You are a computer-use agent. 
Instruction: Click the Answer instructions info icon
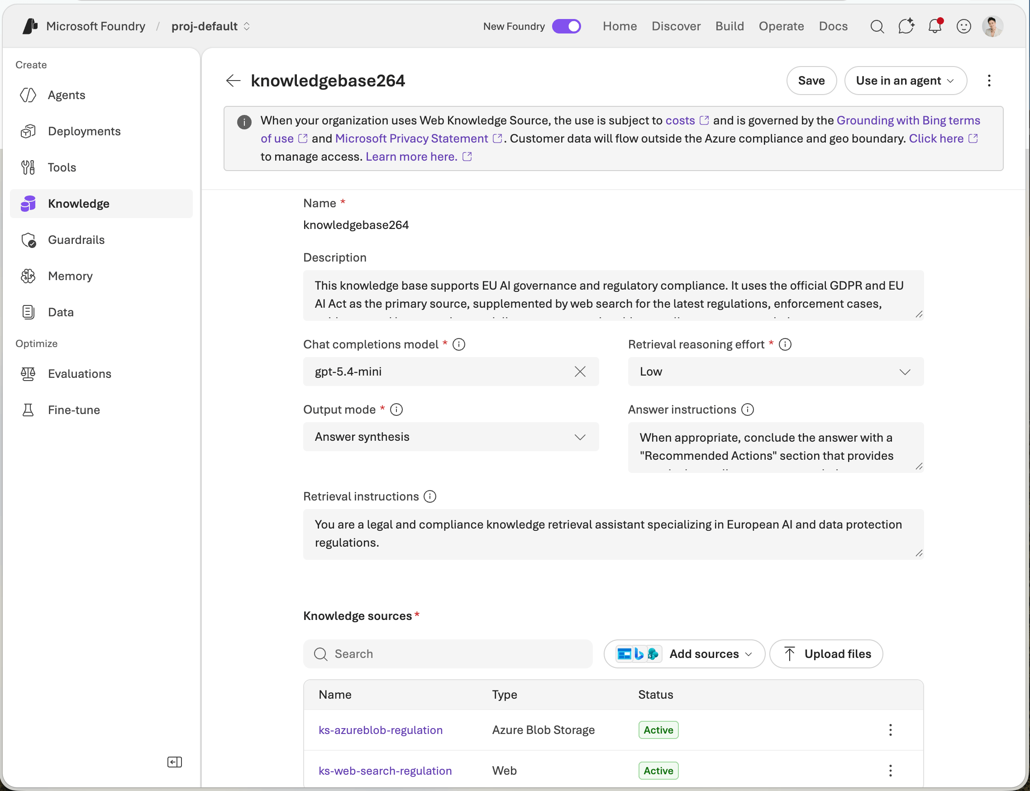(748, 410)
